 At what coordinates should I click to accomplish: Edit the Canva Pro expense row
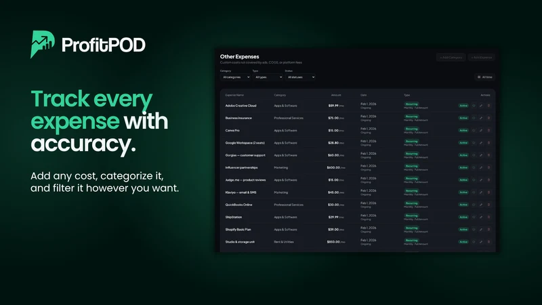pos(481,130)
